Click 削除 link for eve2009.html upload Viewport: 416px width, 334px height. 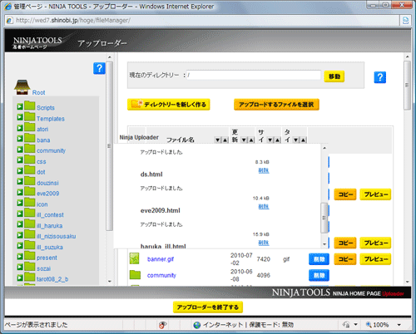(x=264, y=207)
